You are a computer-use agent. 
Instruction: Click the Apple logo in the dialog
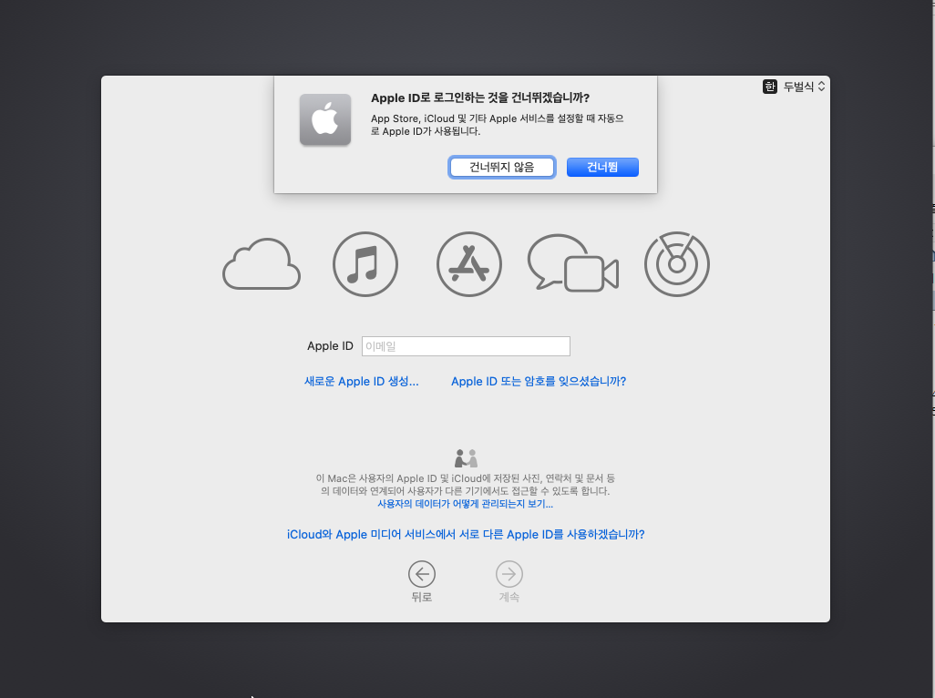point(325,119)
